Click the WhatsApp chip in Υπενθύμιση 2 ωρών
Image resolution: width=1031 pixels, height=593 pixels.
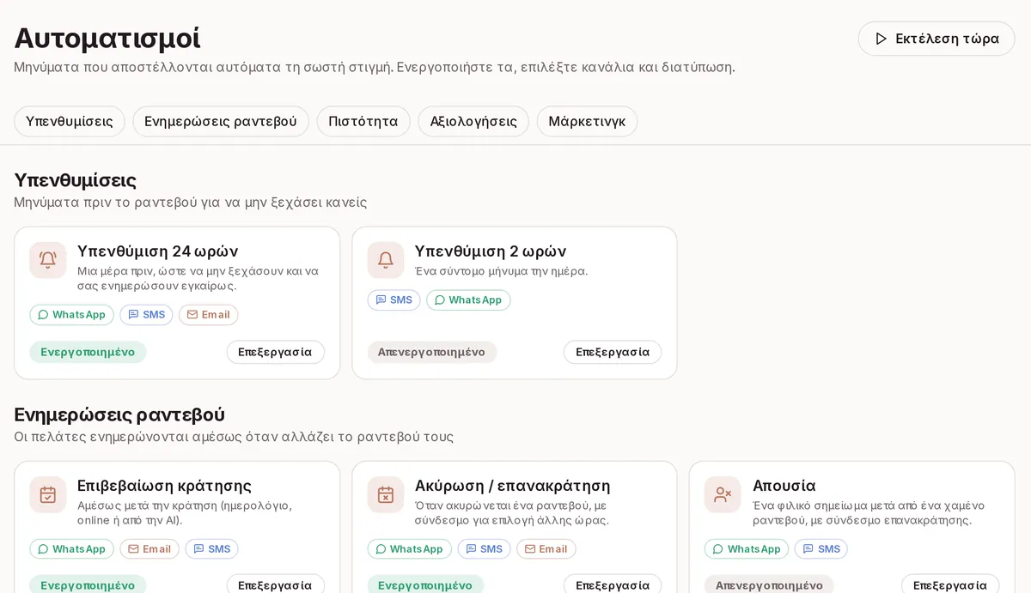tap(468, 300)
